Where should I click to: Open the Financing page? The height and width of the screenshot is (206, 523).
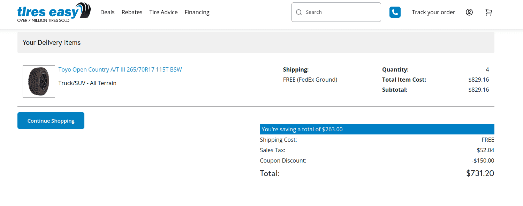coord(197,12)
